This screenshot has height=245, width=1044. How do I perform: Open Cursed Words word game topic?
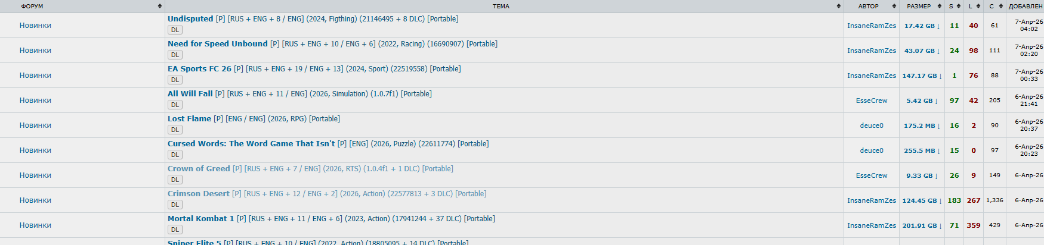point(251,144)
